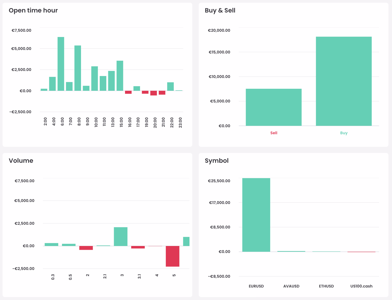
Task: Click the 4:00 profit bar
Action: click(52, 84)
